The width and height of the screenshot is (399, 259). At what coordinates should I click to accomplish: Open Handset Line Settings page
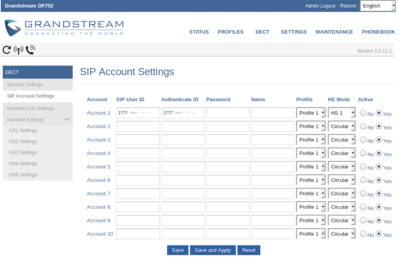(38, 108)
